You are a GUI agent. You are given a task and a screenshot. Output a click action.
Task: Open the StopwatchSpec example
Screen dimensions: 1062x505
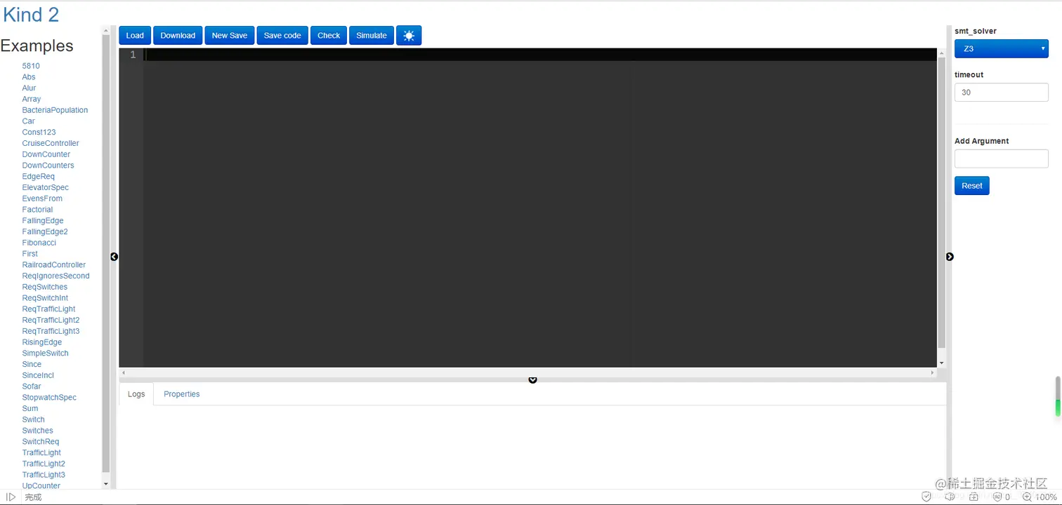pos(49,398)
